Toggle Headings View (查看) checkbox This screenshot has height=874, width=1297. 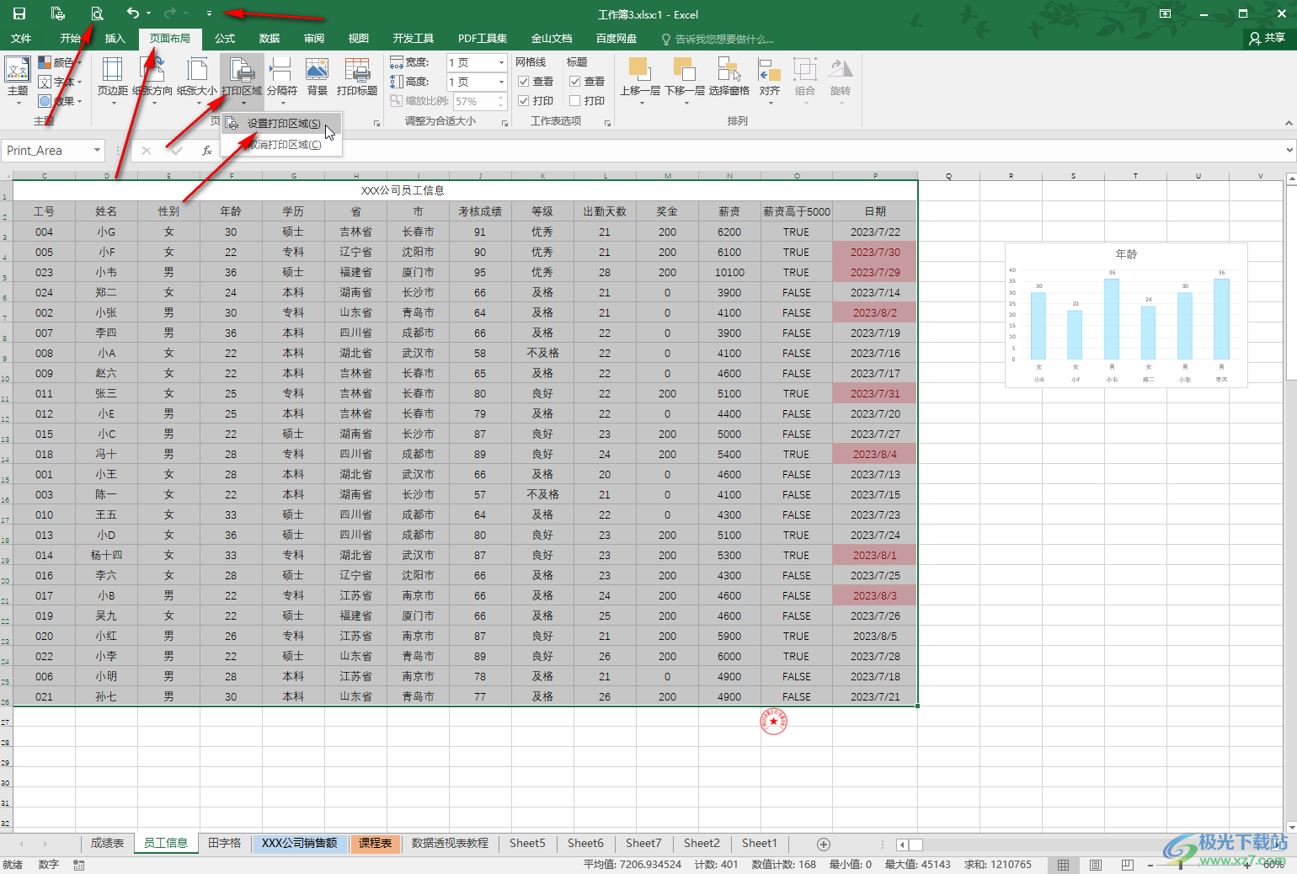click(x=575, y=82)
